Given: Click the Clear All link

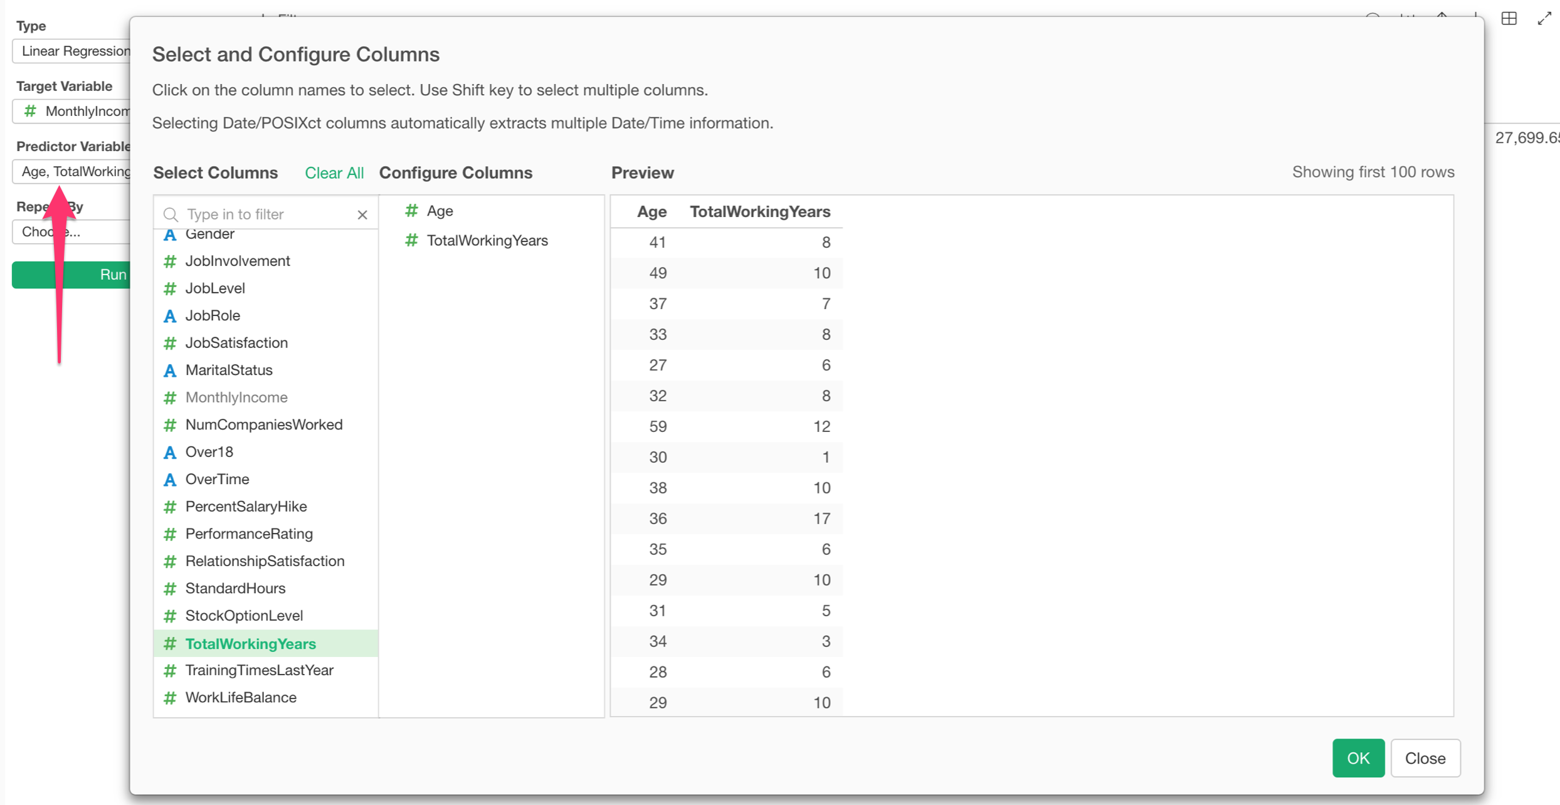Looking at the screenshot, I should pyautogui.click(x=334, y=173).
